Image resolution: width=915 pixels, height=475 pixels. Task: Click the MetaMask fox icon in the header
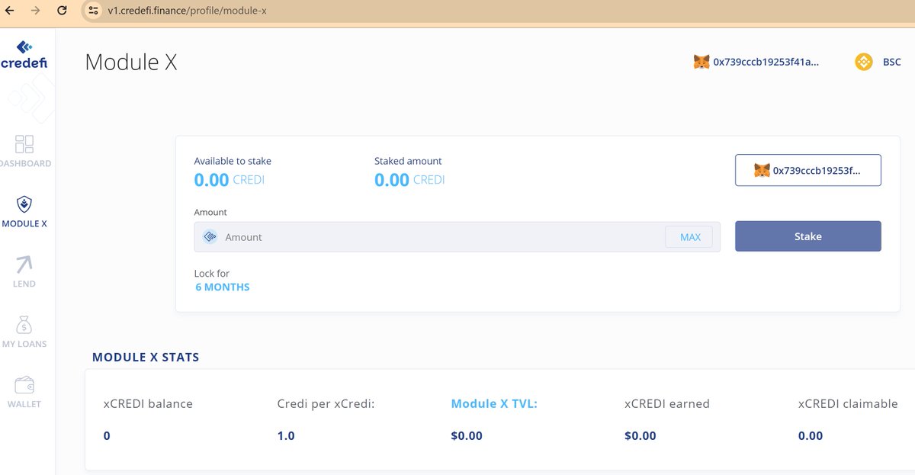701,63
